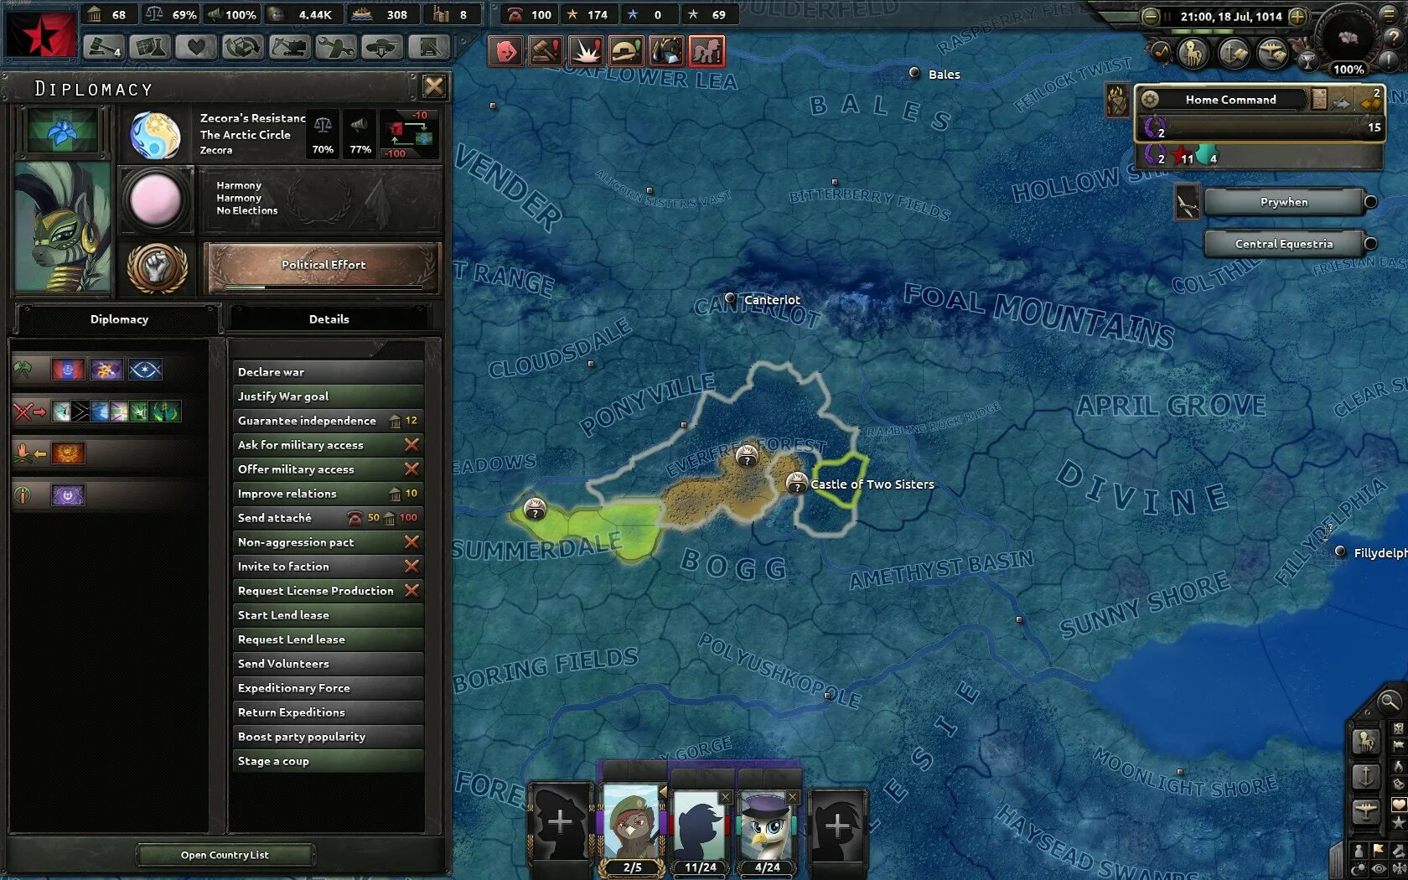Screen dimensions: 1408x880
Task: Select the Diplomacy tab
Action: coord(119,318)
